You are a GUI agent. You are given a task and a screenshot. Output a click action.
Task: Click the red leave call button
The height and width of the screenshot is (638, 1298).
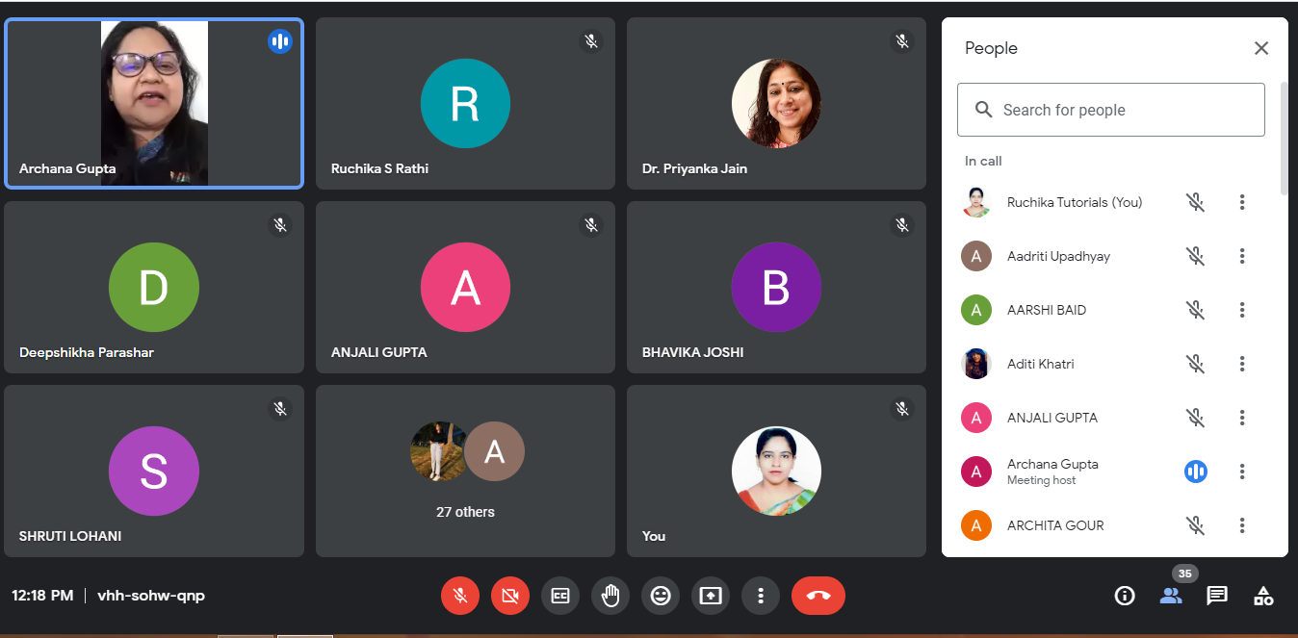(x=818, y=596)
